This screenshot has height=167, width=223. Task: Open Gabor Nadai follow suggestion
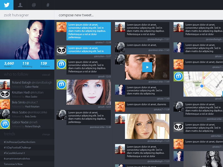tap(27, 124)
